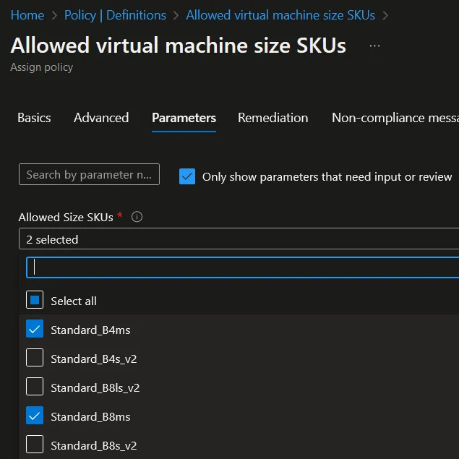459x459 pixels.
Task: Open the ellipsis more options menu
Action: 374,46
